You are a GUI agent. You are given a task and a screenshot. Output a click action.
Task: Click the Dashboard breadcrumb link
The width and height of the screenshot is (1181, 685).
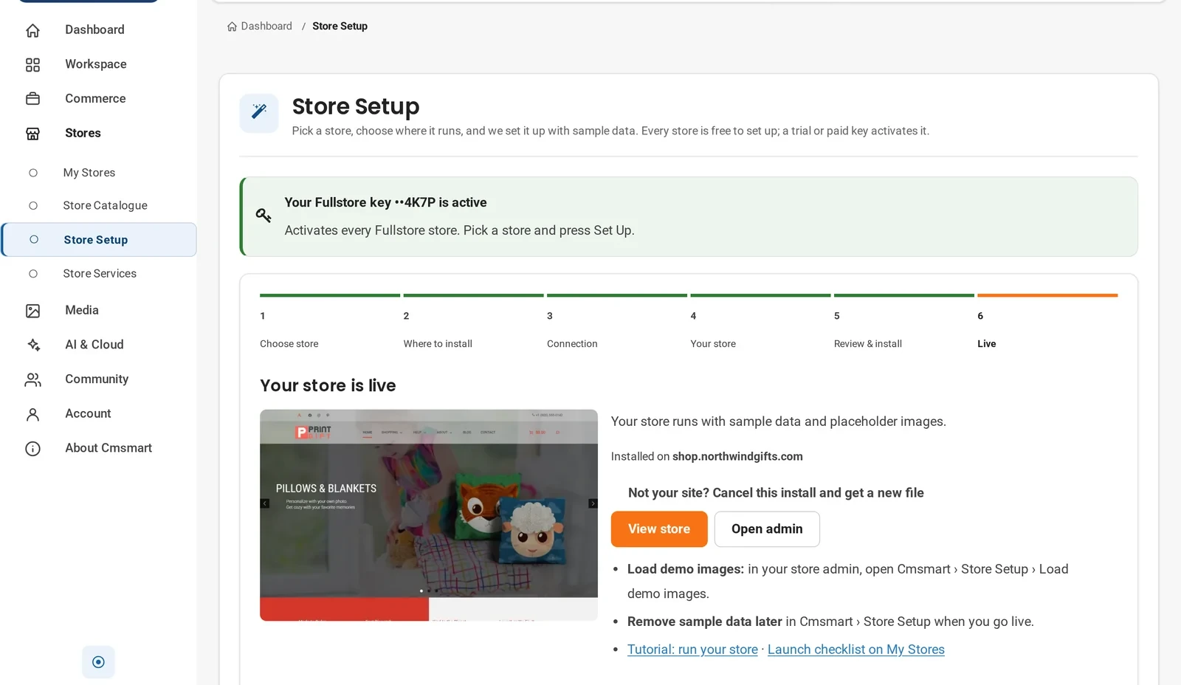pyautogui.click(x=266, y=27)
